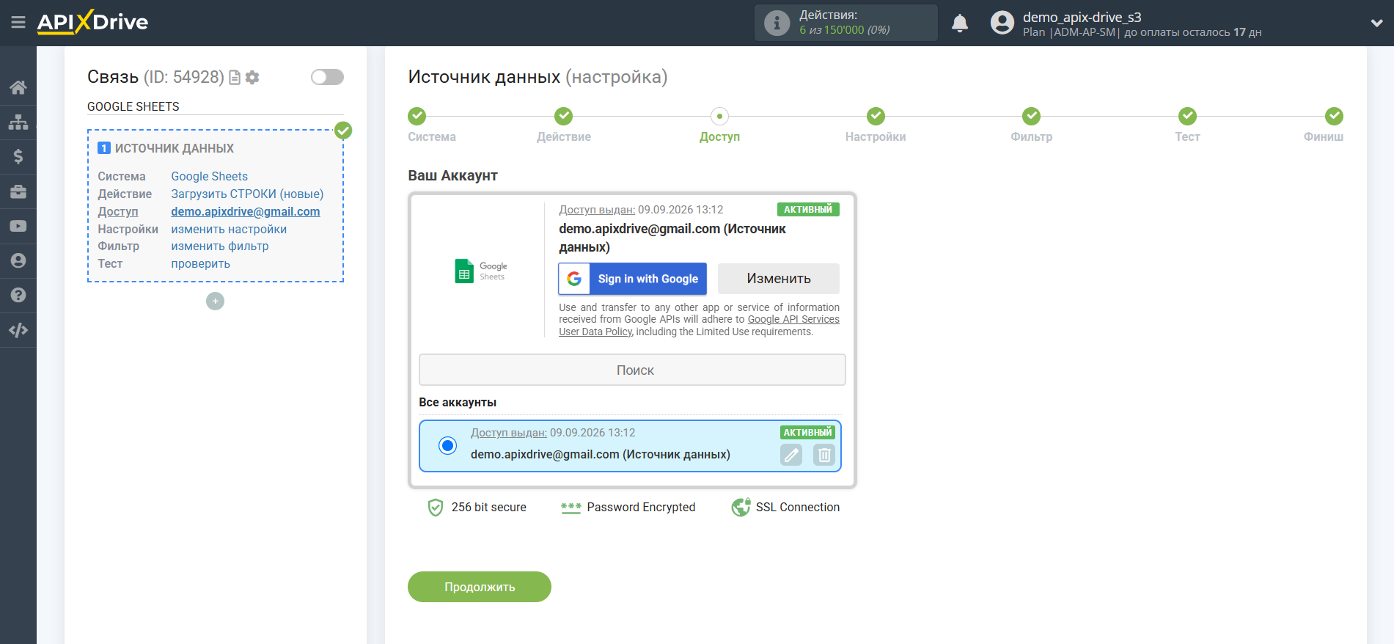Screen dimensions: 1394x644
Task: Copy connection via document icon
Action: click(235, 77)
